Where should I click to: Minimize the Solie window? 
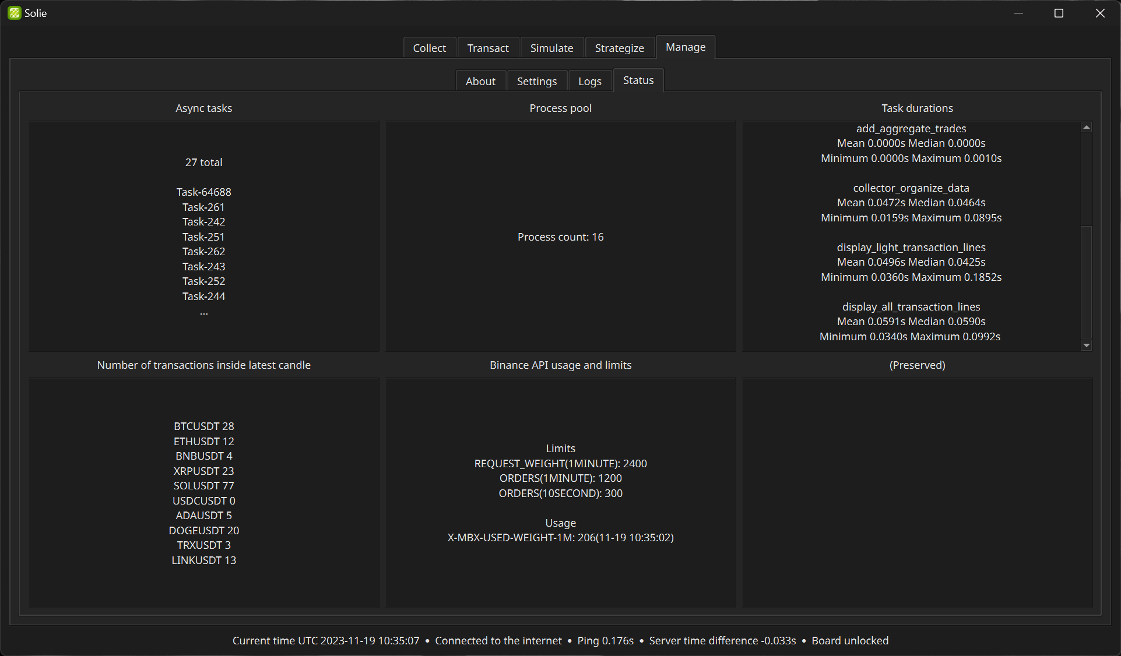coord(1018,13)
